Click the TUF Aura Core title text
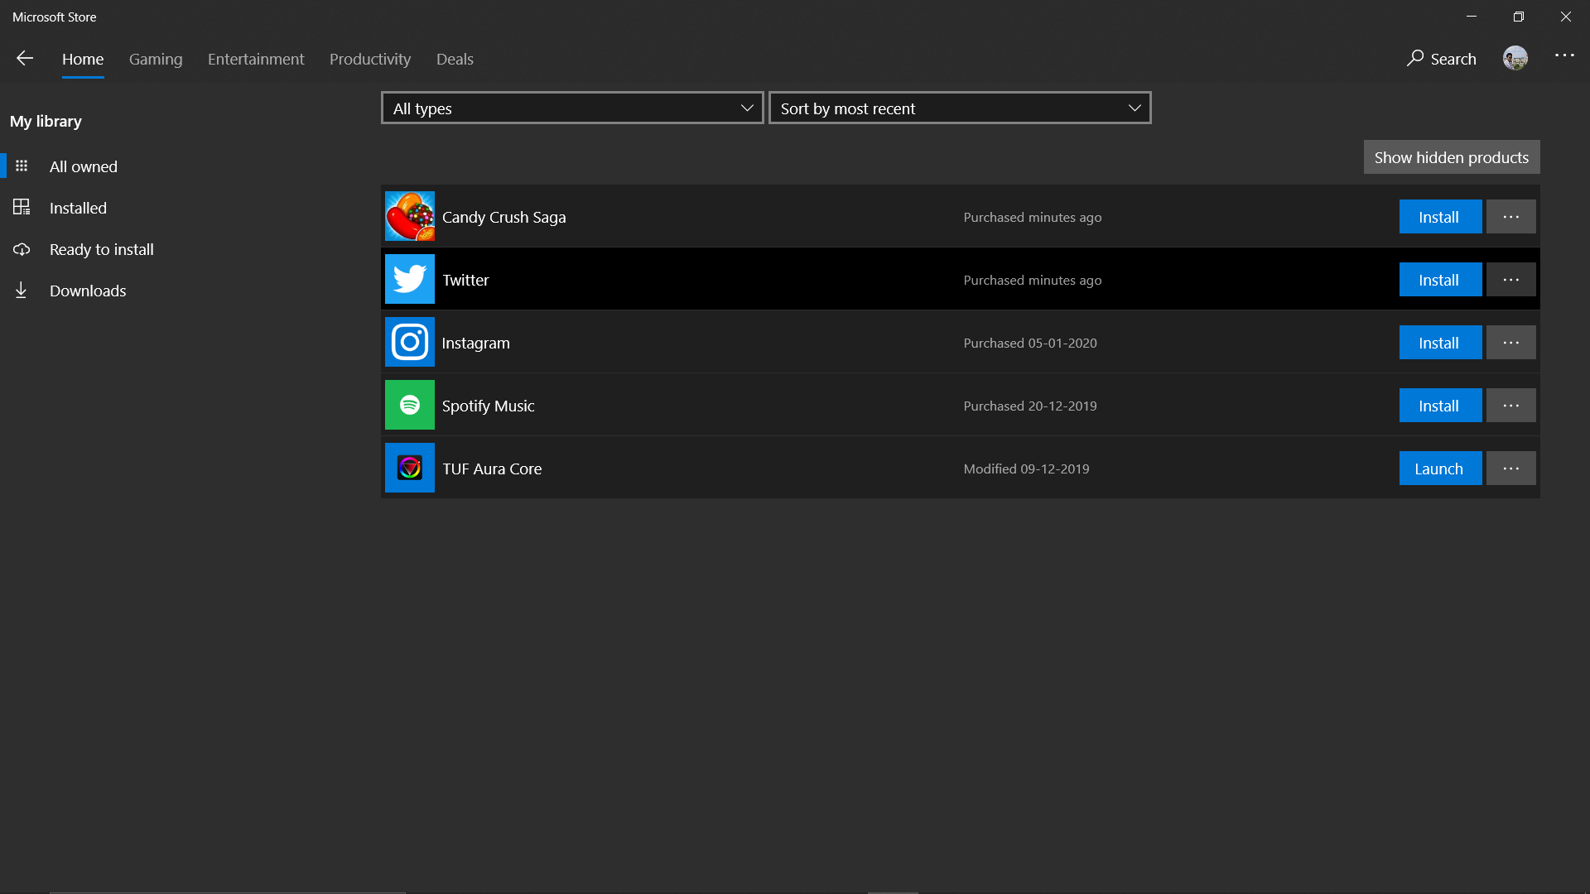 tap(492, 469)
